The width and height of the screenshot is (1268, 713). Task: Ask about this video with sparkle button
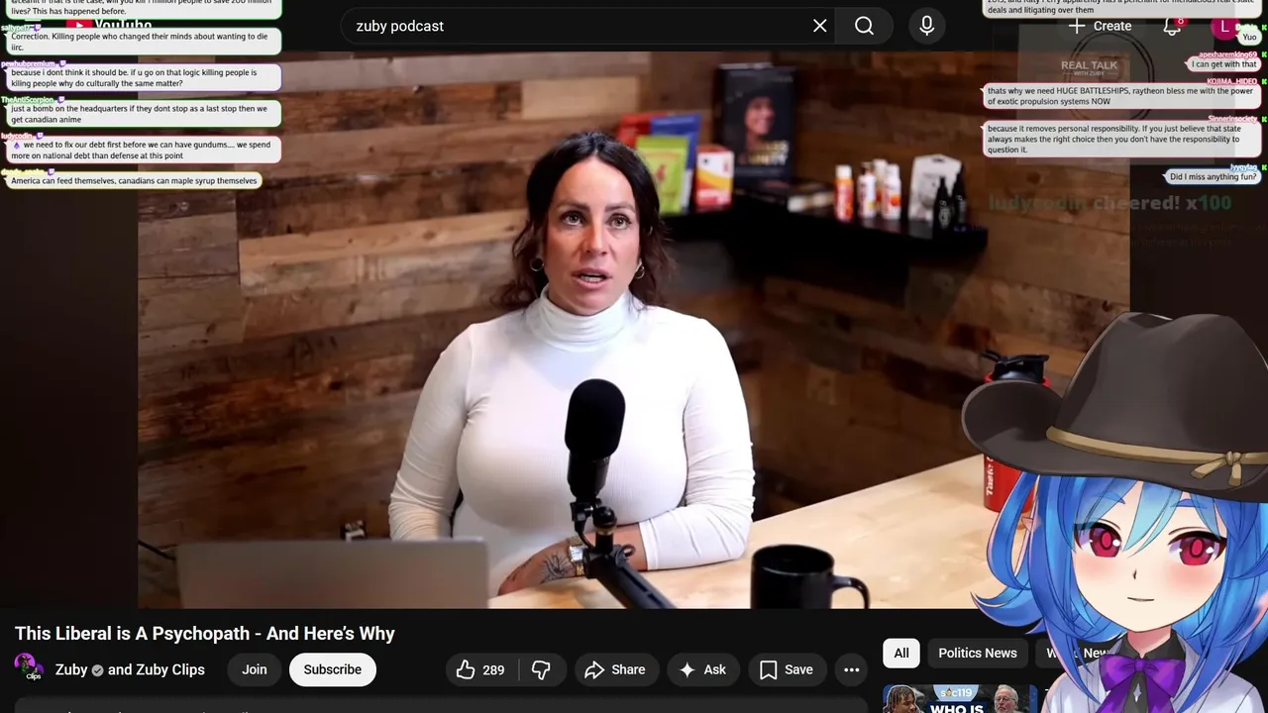702,670
